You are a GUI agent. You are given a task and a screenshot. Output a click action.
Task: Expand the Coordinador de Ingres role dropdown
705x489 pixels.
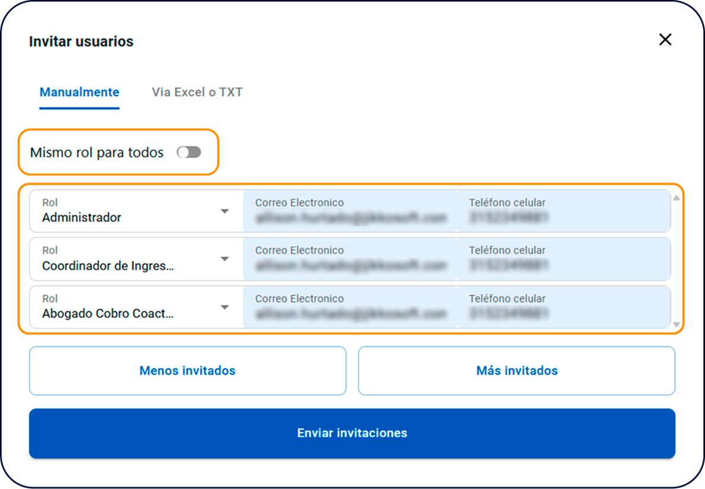(131, 260)
